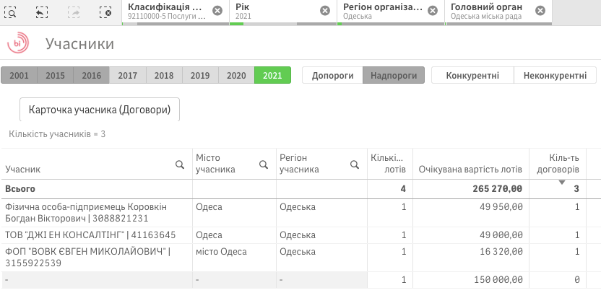Open Карточка учасника (Договори)
601x298 pixels.
(x=99, y=110)
